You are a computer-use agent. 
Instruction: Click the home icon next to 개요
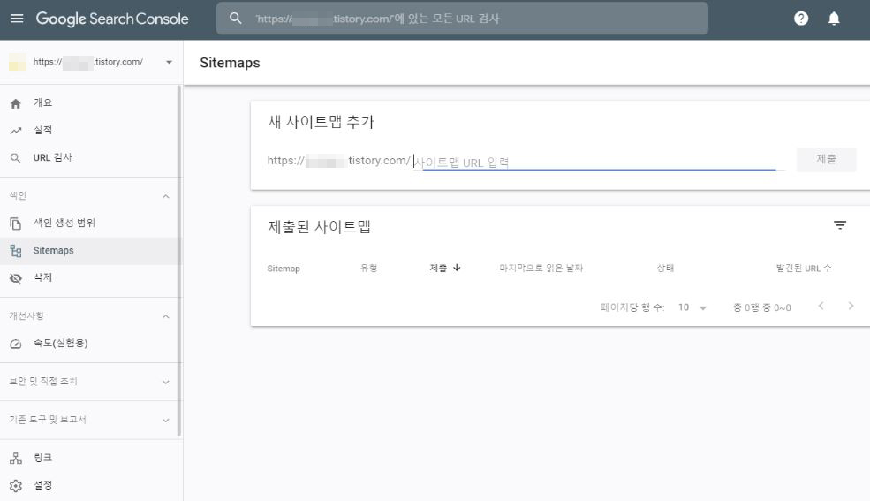point(16,103)
